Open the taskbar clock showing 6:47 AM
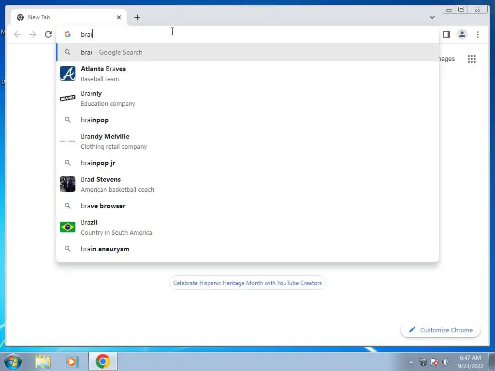 (x=470, y=362)
